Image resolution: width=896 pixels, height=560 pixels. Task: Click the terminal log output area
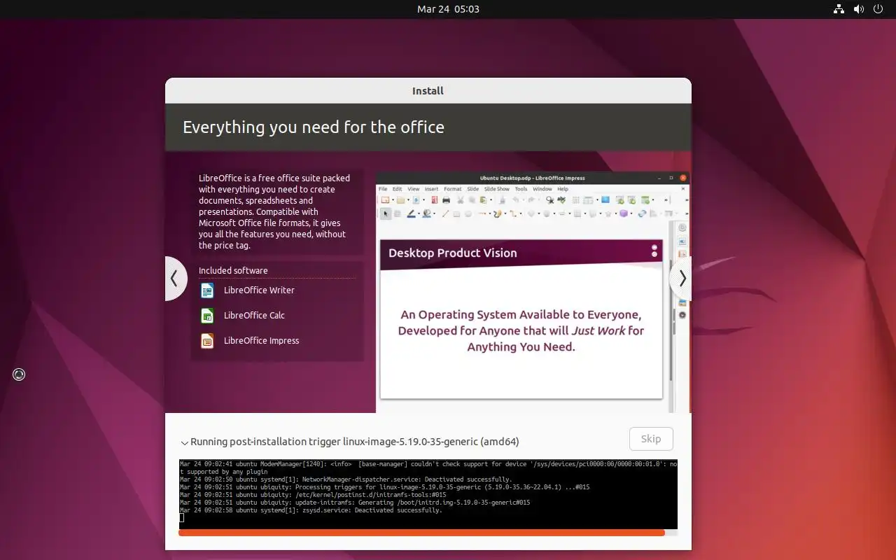[x=428, y=494]
